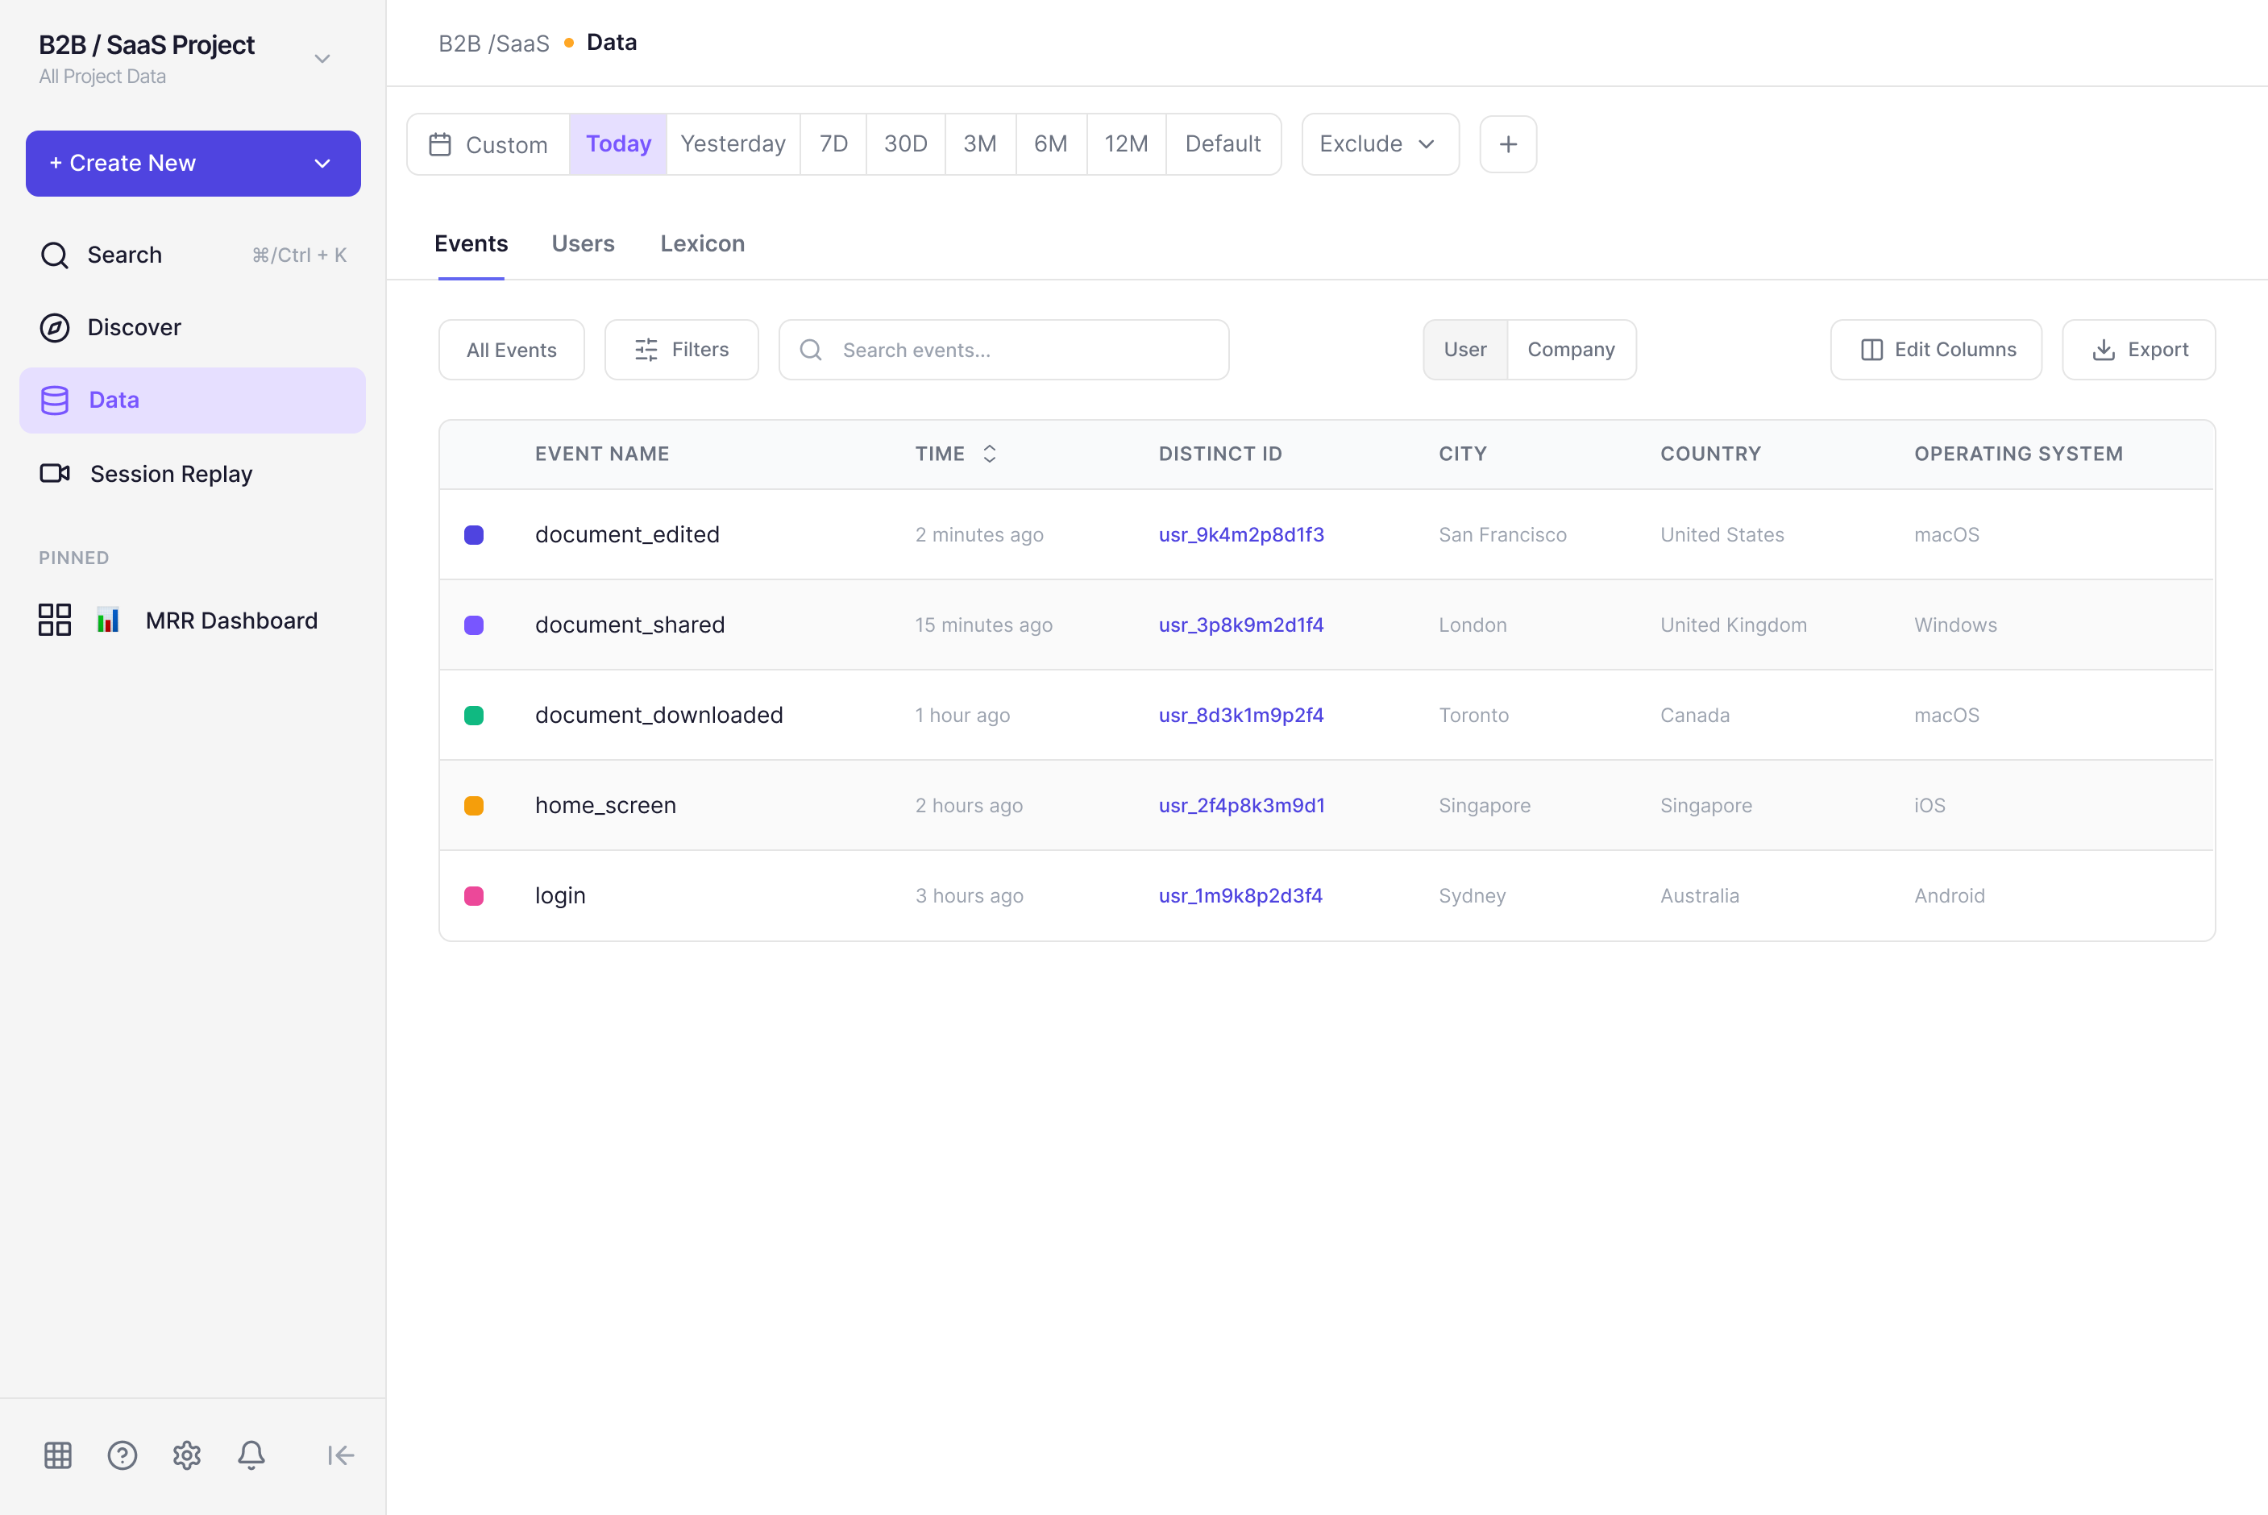The width and height of the screenshot is (2268, 1515).
Task: Select the Discover compass icon
Action: click(54, 326)
